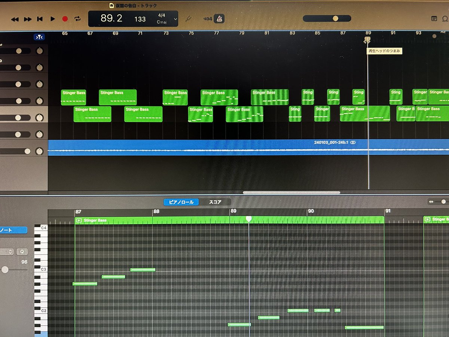Select the Stinger Bass region starting at bar 70

pos(143,114)
